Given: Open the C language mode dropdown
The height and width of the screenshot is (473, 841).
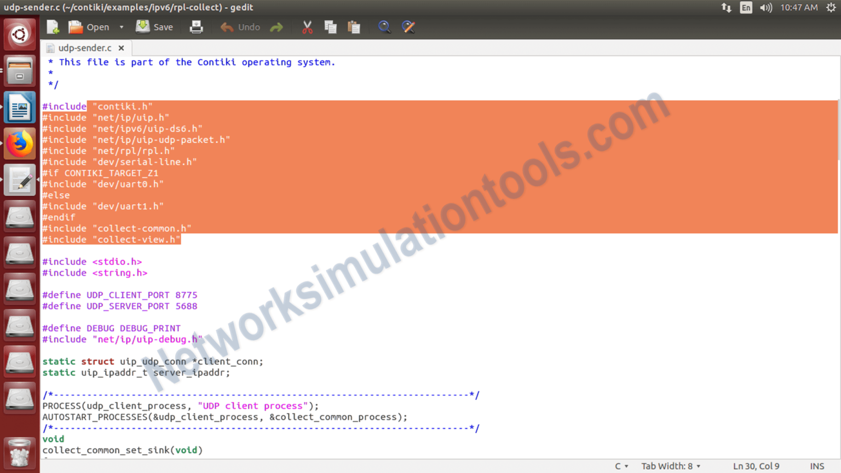Looking at the screenshot, I should click(x=620, y=466).
